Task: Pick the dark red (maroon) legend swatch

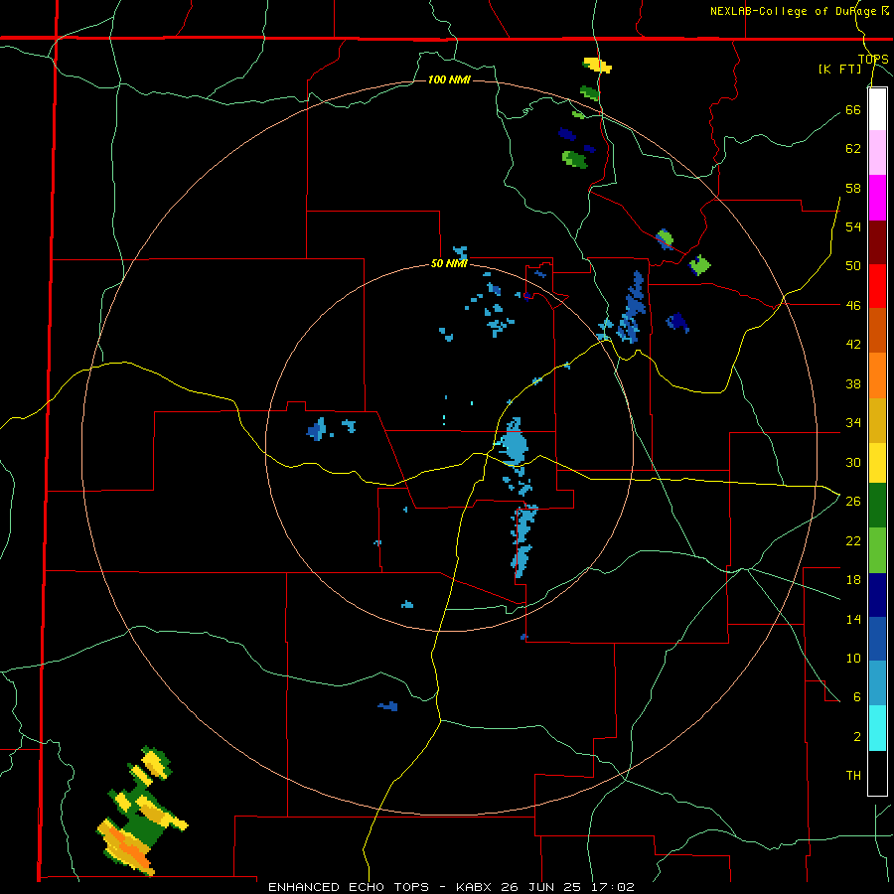Action: pos(877,241)
